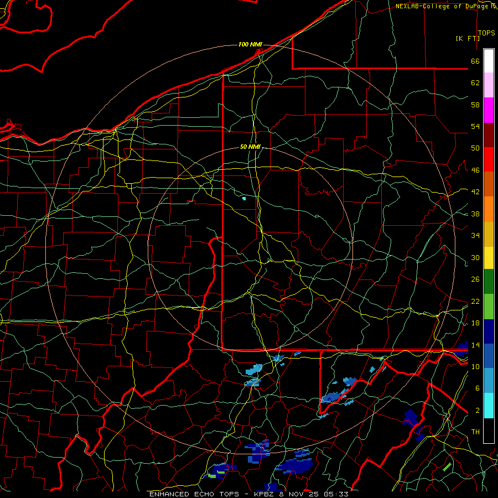This screenshot has width=498, height=498.
Task: Click the light pink legend swatch
Action: (489, 85)
